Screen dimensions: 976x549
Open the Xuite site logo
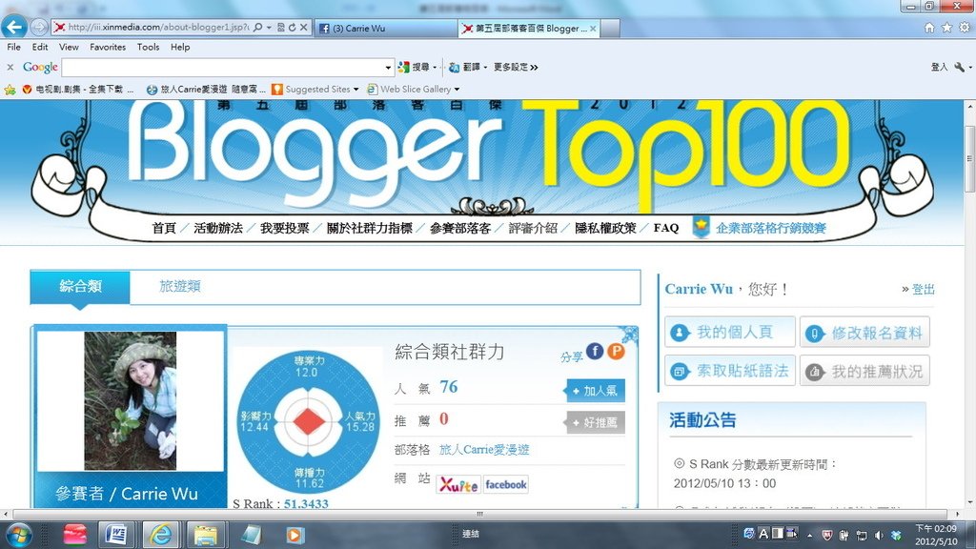click(x=458, y=485)
